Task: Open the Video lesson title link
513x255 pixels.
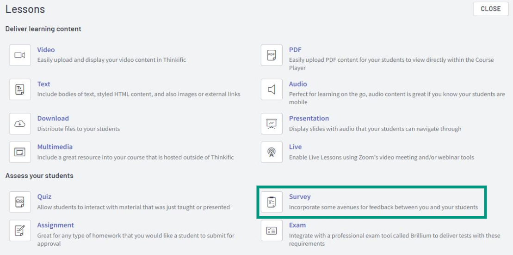Action: [46, 50]
